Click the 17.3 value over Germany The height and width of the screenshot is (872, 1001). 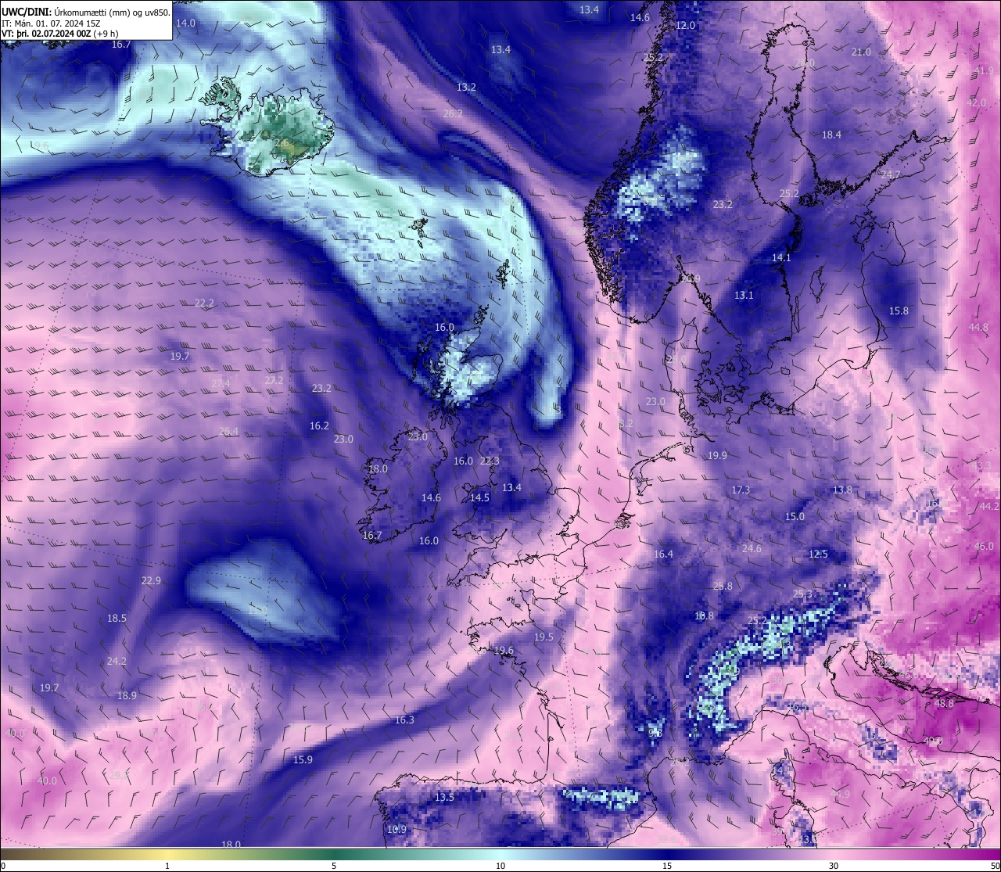pos(740,490)
